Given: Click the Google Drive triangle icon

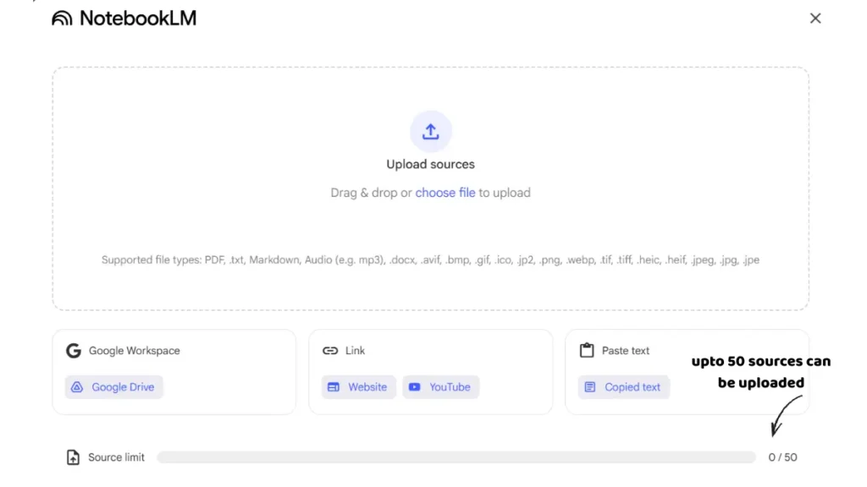Looking at the screenshot, I should point(77,387).
